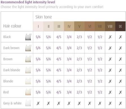Click the Black hair strands icon

28,37
